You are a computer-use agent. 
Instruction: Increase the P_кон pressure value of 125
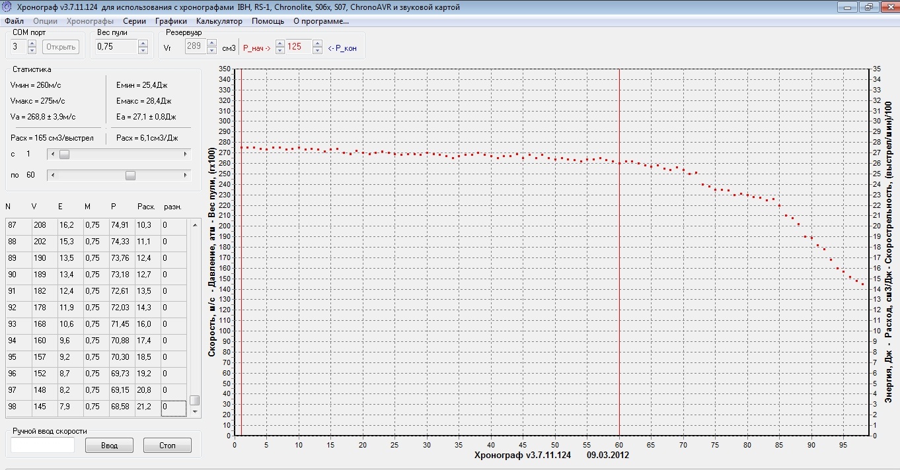pyautogui.click(x=317, y=44)
